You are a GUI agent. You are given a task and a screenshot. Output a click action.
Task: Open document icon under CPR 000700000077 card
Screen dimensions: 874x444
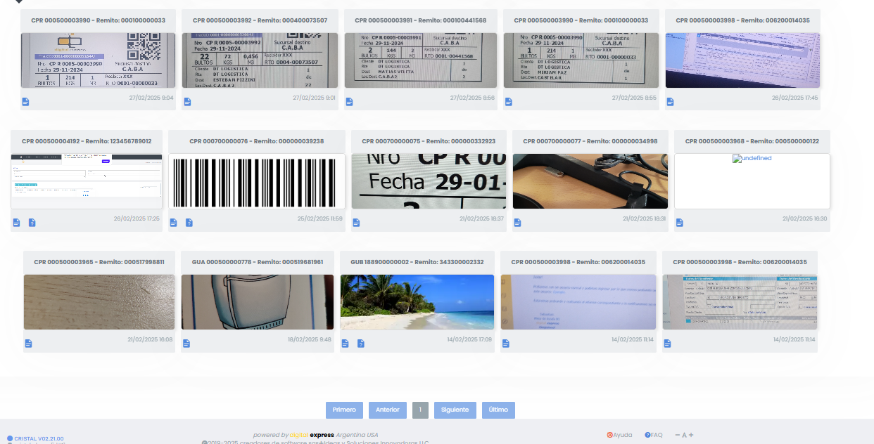point(517,223)
